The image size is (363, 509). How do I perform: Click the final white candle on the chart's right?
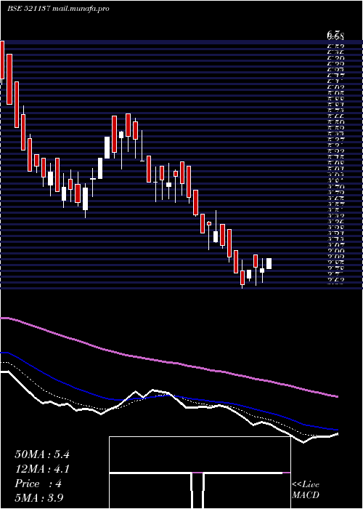pos(269,263)
